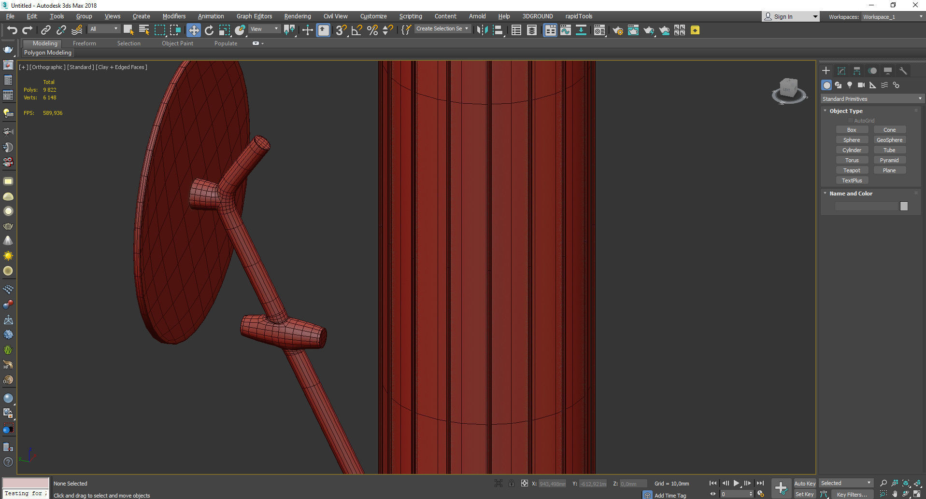The height and width of the screenshot is (499, 926).
Task: Open Rendered Frame Window icon
Action: pyautogui.click(x=633, y=30)
